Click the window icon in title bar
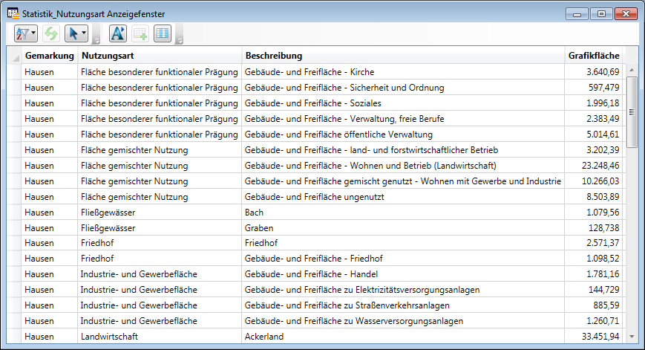Screen dimensions: 645x350 coord(13,13)
